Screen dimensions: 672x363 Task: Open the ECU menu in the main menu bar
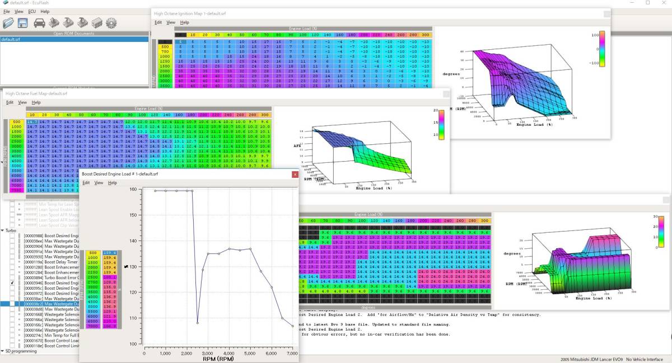[x=32, y=11]
